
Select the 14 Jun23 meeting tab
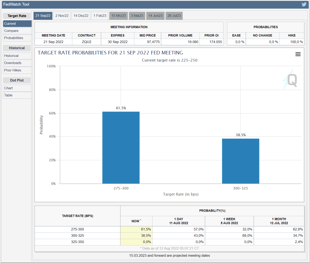(155, 16)
